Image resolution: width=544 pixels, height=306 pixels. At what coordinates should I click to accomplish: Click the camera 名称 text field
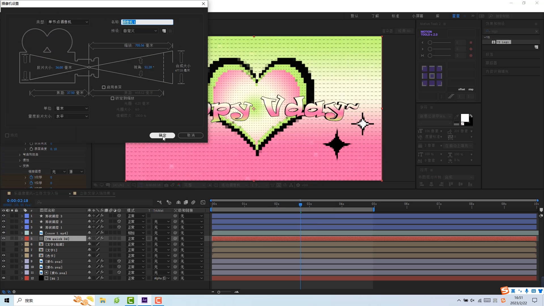coord(147,22)
